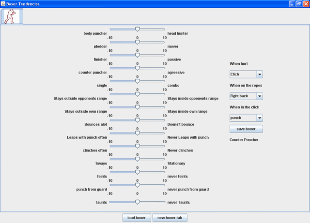310x223 pixels.
Task: Click the clinches often slider handle
Action: (137, 146)
